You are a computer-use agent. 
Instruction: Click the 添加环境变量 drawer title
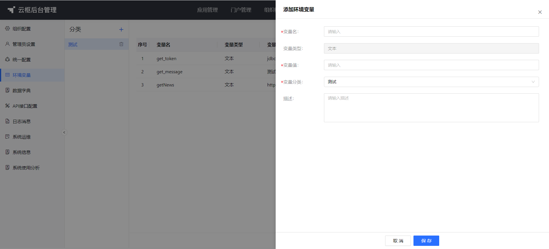point(299,9)
